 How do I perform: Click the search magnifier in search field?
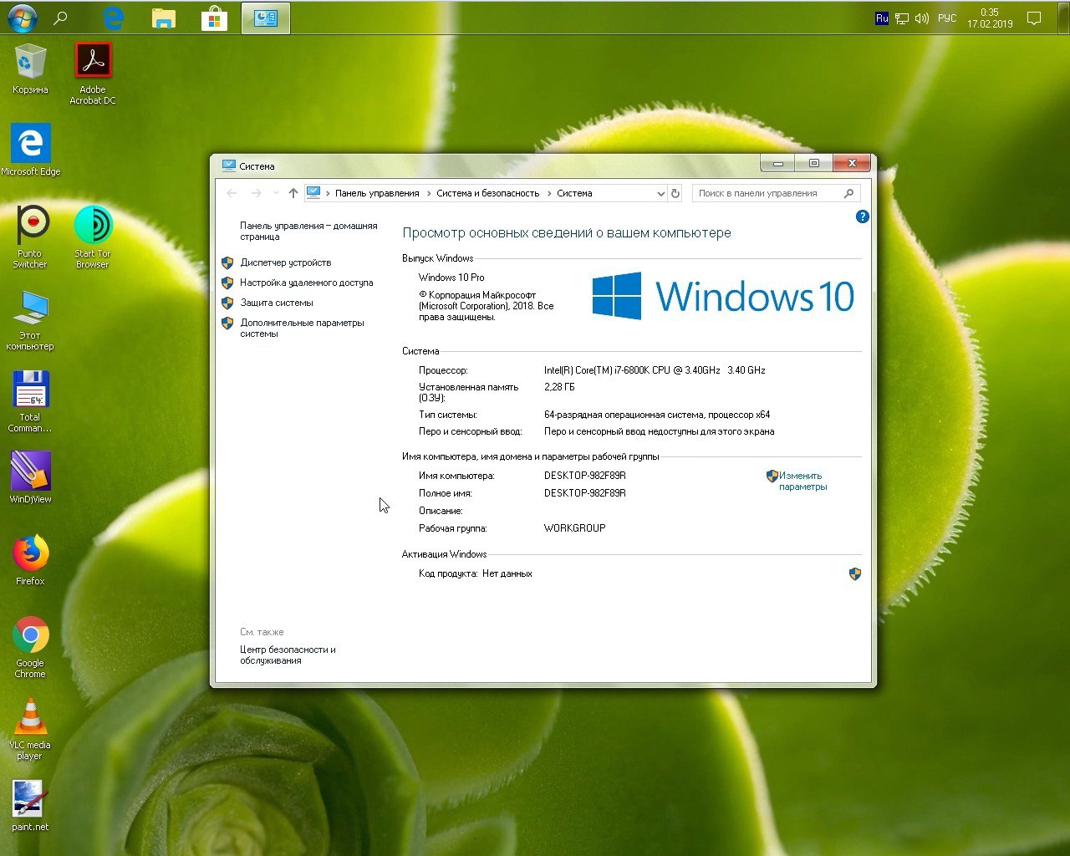[848, 193]
